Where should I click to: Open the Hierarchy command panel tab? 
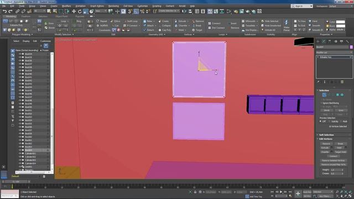pyautogui.click(x=330, y=41)
